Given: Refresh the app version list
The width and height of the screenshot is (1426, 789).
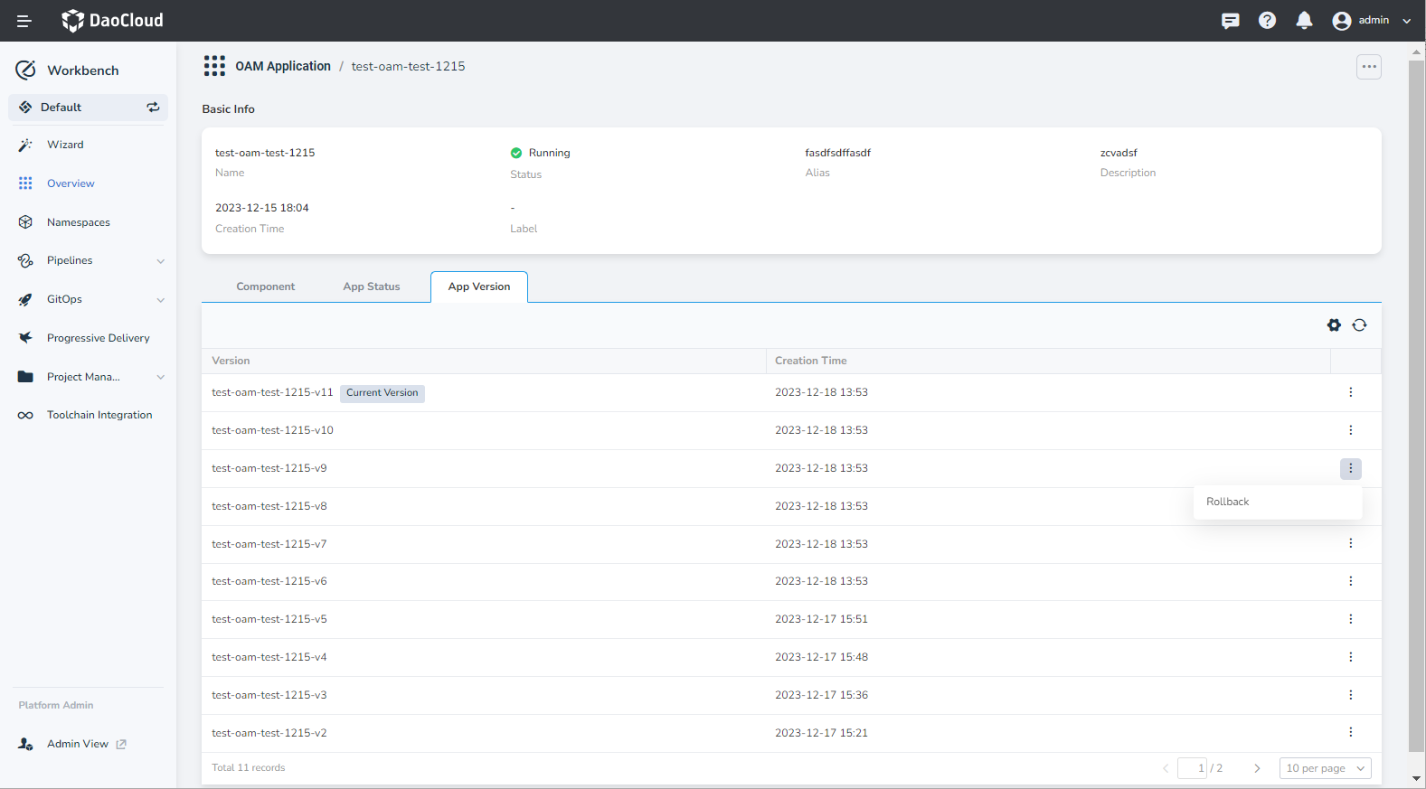Looking at the screenshot, I should point(1359,325).
